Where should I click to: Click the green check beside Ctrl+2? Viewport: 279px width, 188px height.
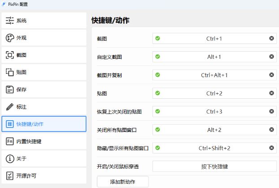click(x=157, y=93)
